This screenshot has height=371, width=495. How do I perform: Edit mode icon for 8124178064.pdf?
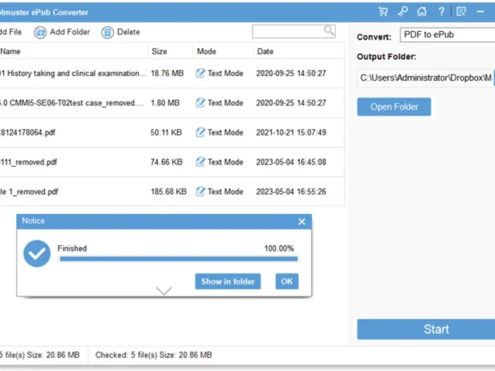click(x=200, y=132)
